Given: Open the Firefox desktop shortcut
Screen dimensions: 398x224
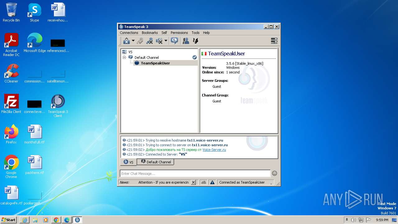Looking at the screenshot, I should (11, 134).
